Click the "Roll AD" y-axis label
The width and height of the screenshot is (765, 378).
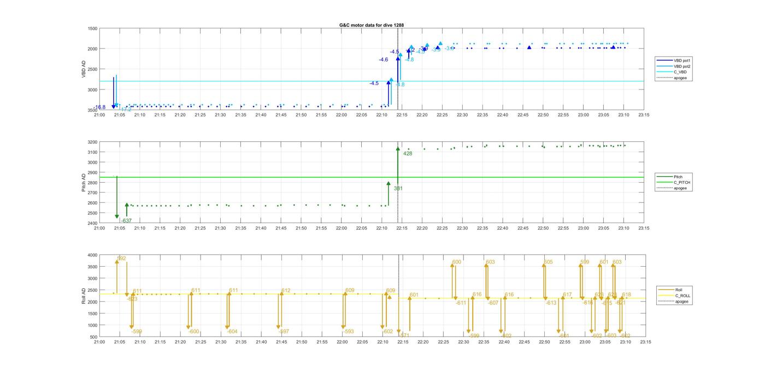(84, 296)
